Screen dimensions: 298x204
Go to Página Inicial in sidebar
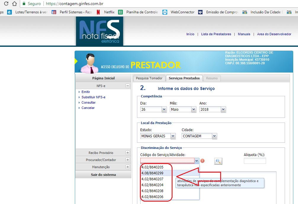pyautogui.click(x=103, y=78)
